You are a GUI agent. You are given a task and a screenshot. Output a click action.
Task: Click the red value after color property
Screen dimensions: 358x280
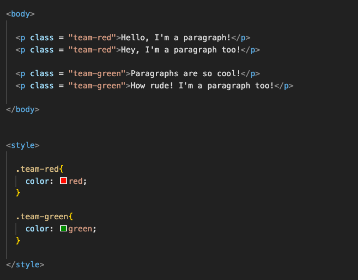(x=76, y=181)
